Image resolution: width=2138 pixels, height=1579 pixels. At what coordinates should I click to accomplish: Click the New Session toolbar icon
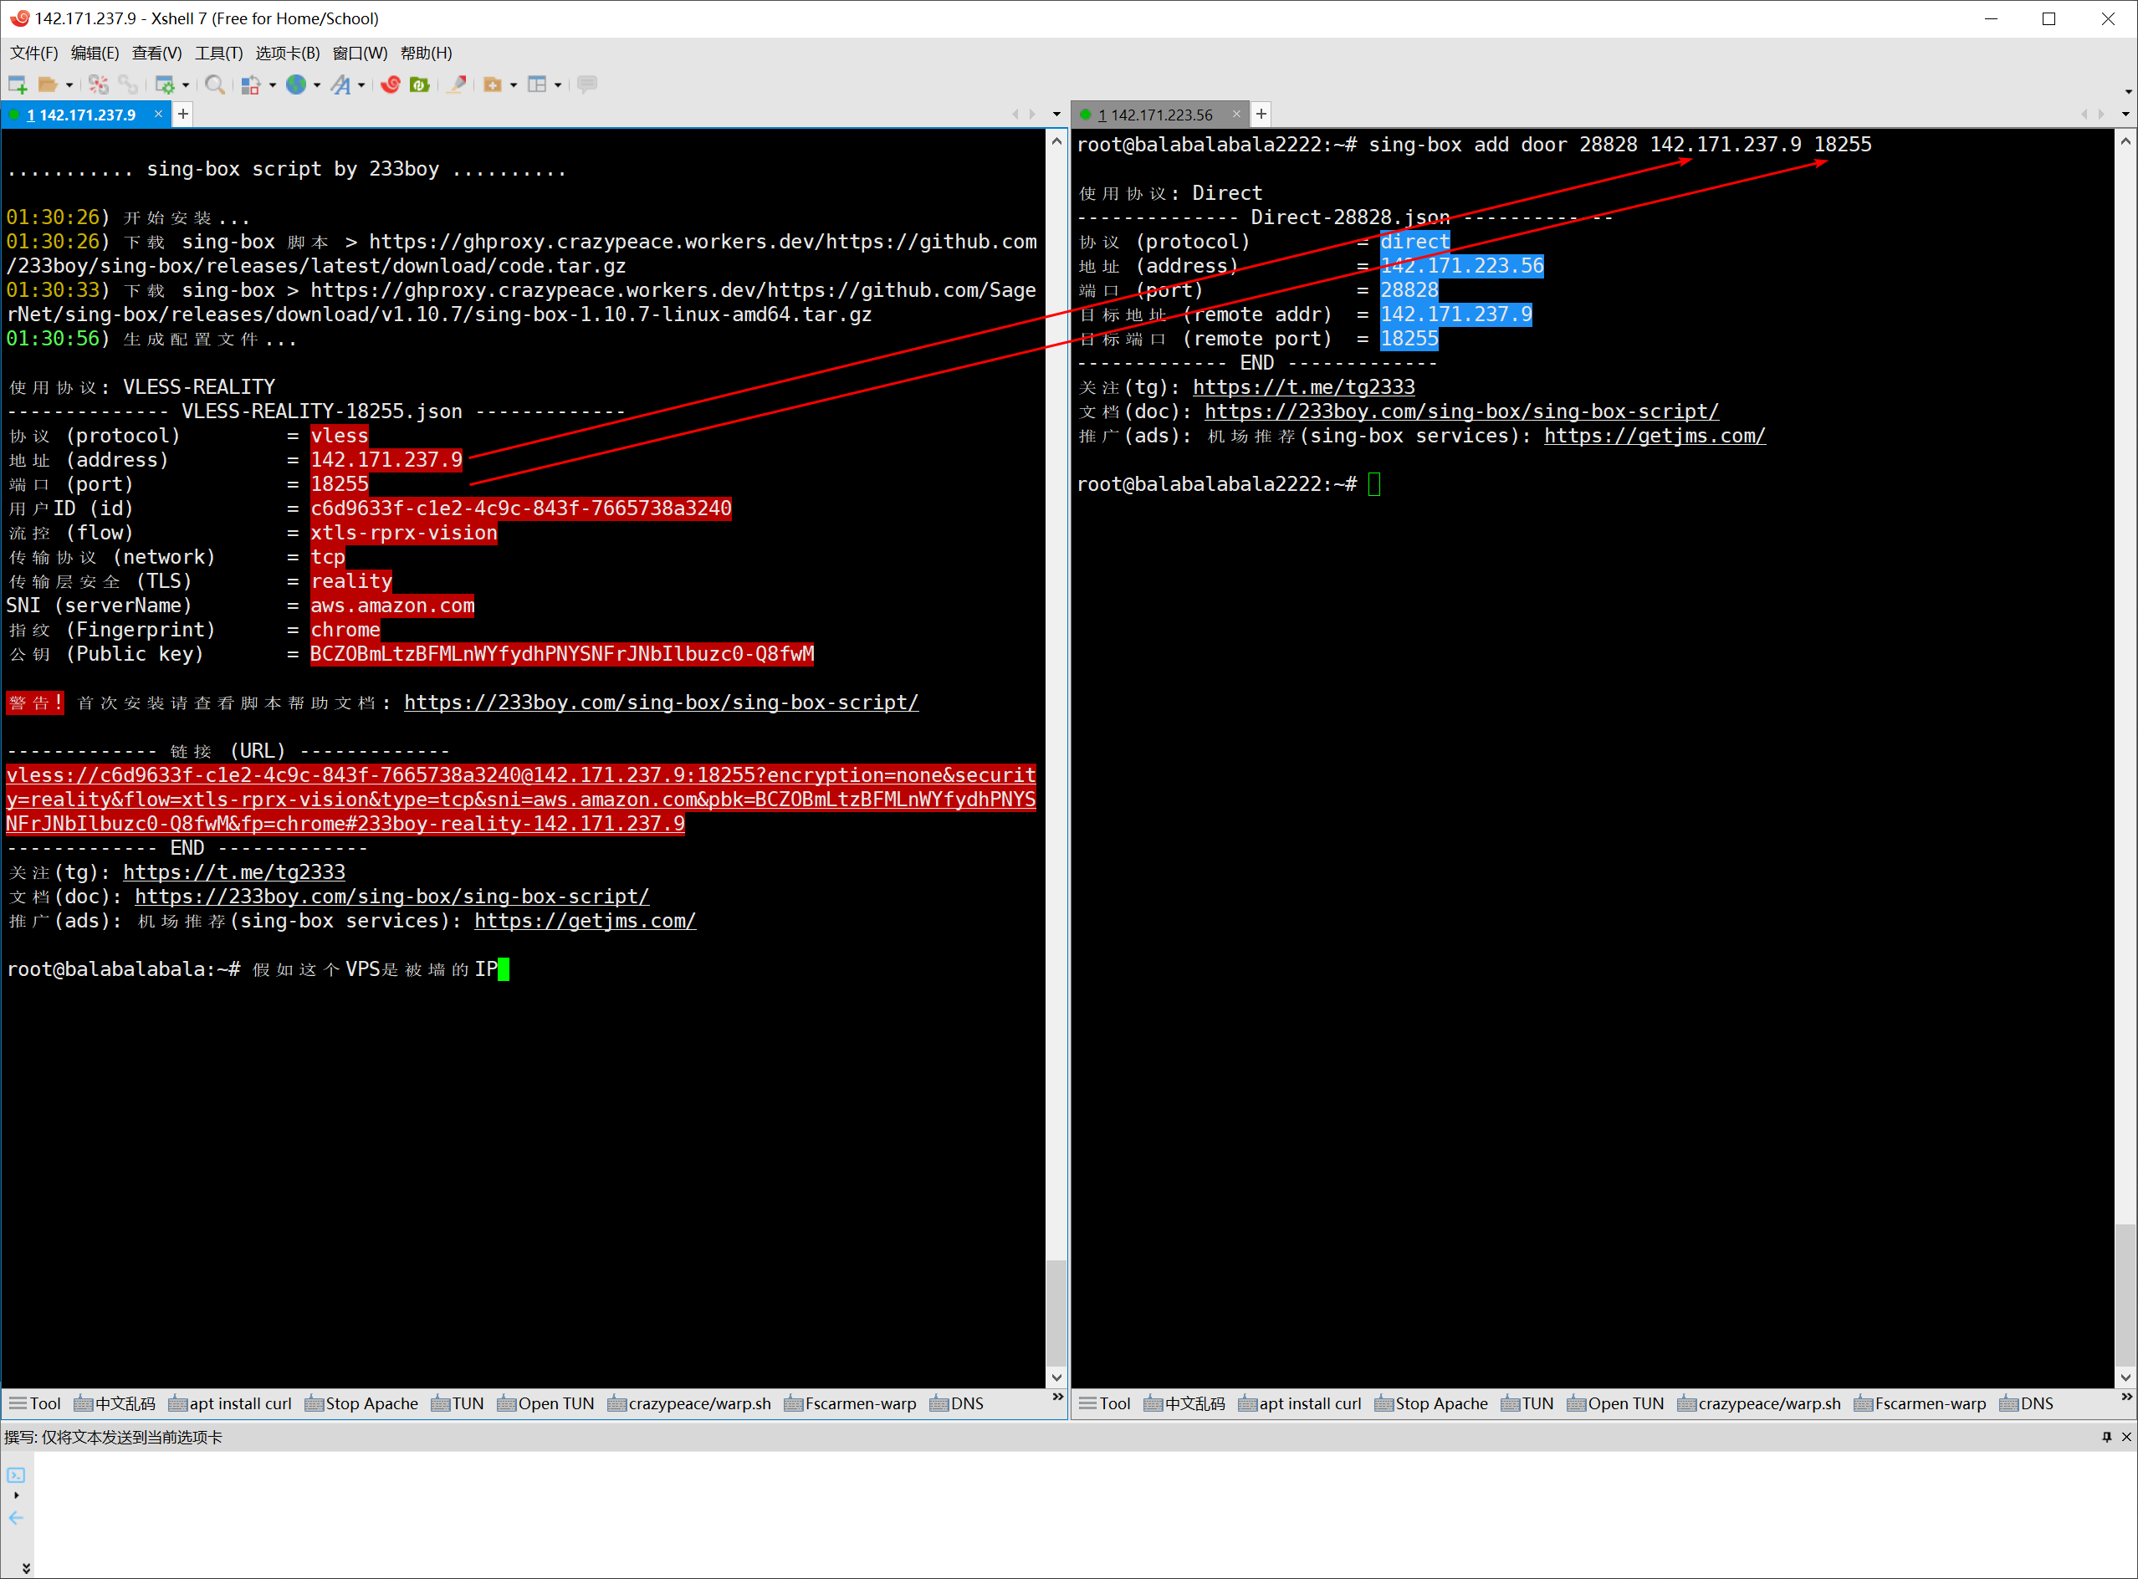(x=18, y=85)
